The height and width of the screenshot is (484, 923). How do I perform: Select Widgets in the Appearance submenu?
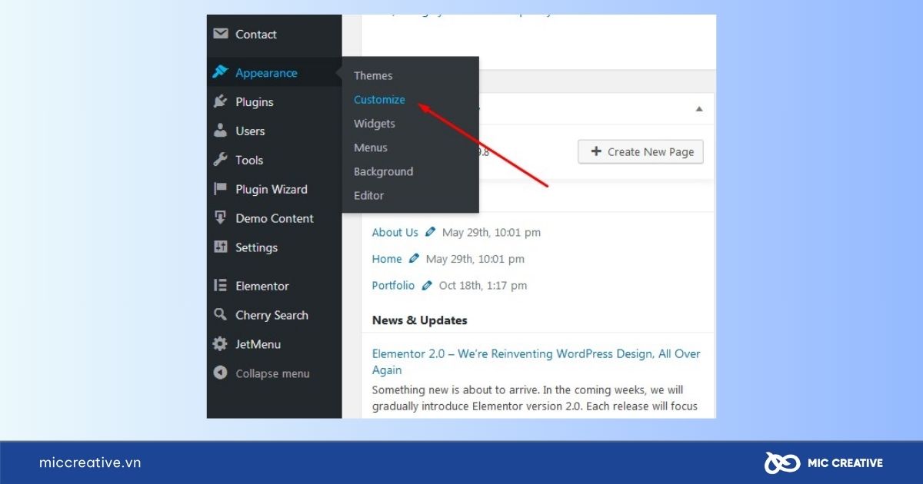point(375,124)
